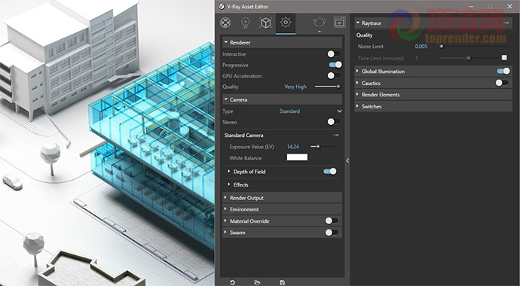The width and height of the screenshot is (520, 286).
Task: Disable the Depth of Field switch
Action: point(330,171)
